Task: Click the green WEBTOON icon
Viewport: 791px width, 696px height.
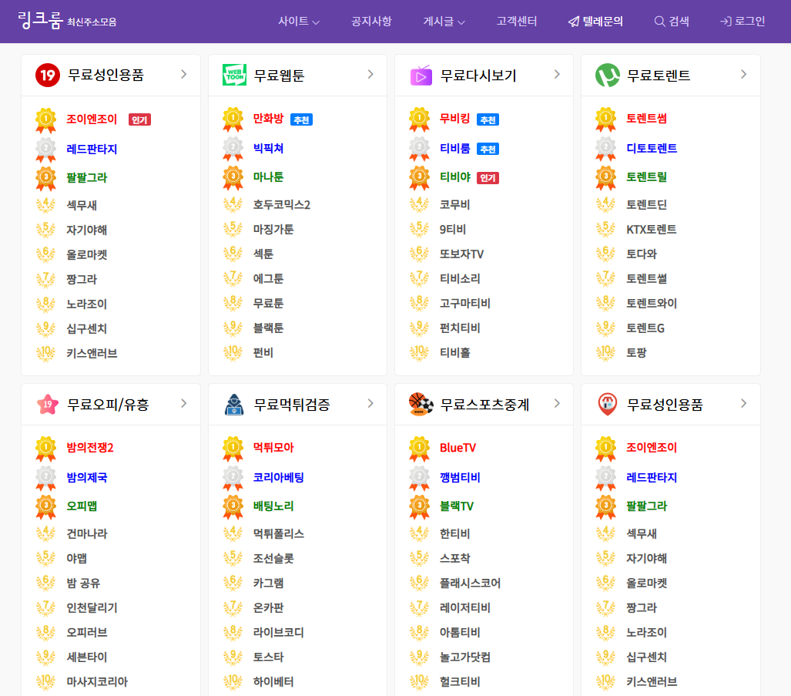Action: click(234, 76)
